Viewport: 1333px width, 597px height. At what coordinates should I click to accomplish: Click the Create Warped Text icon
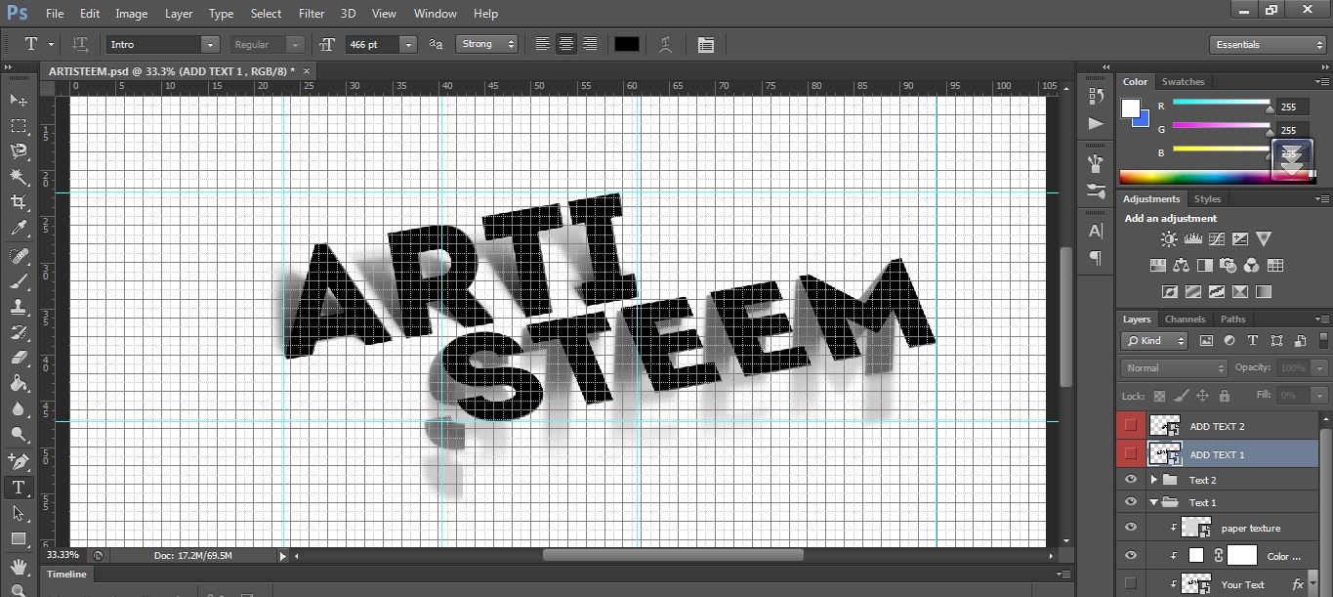pos(666,44)
